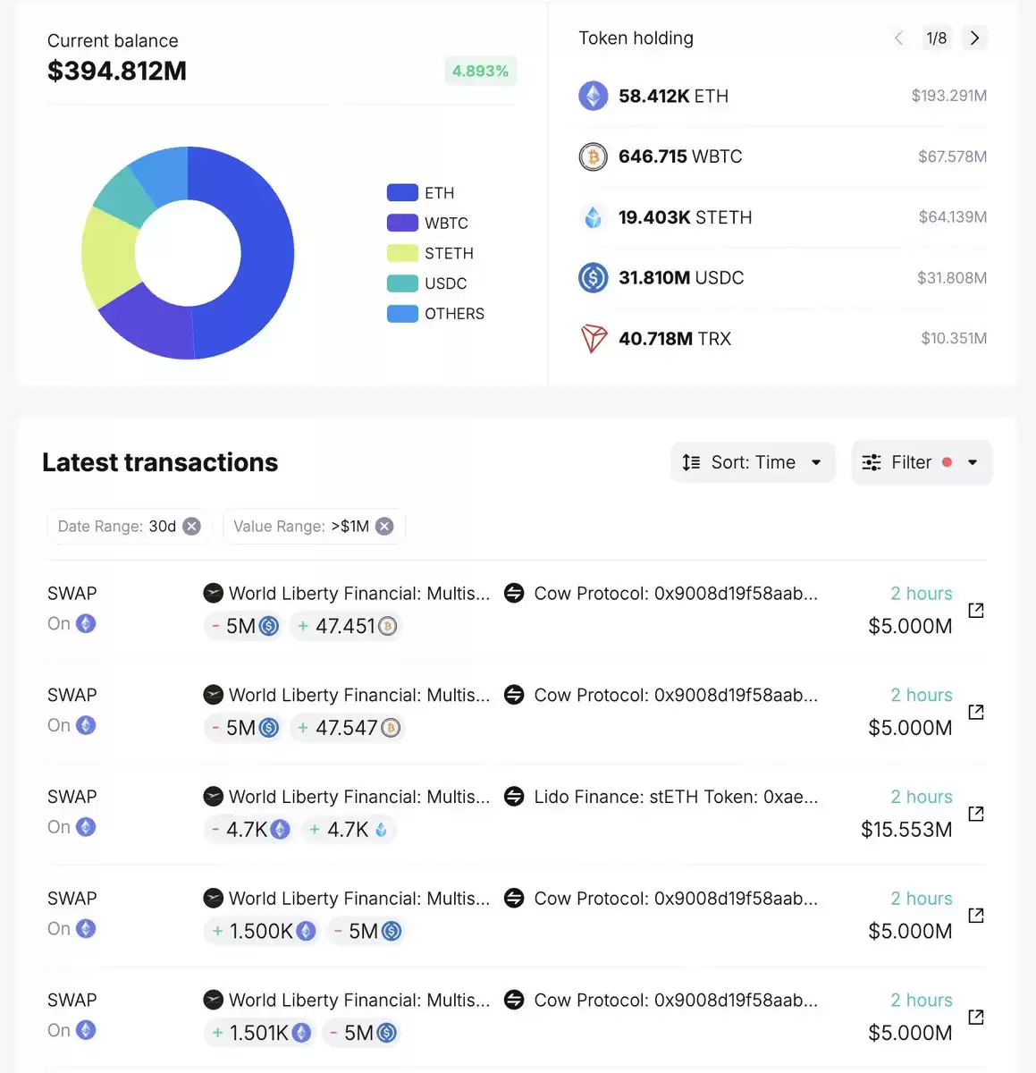
Task: Click the Ethereum chain icon in the 47.547 swap row
Action: tap(86, 725)
